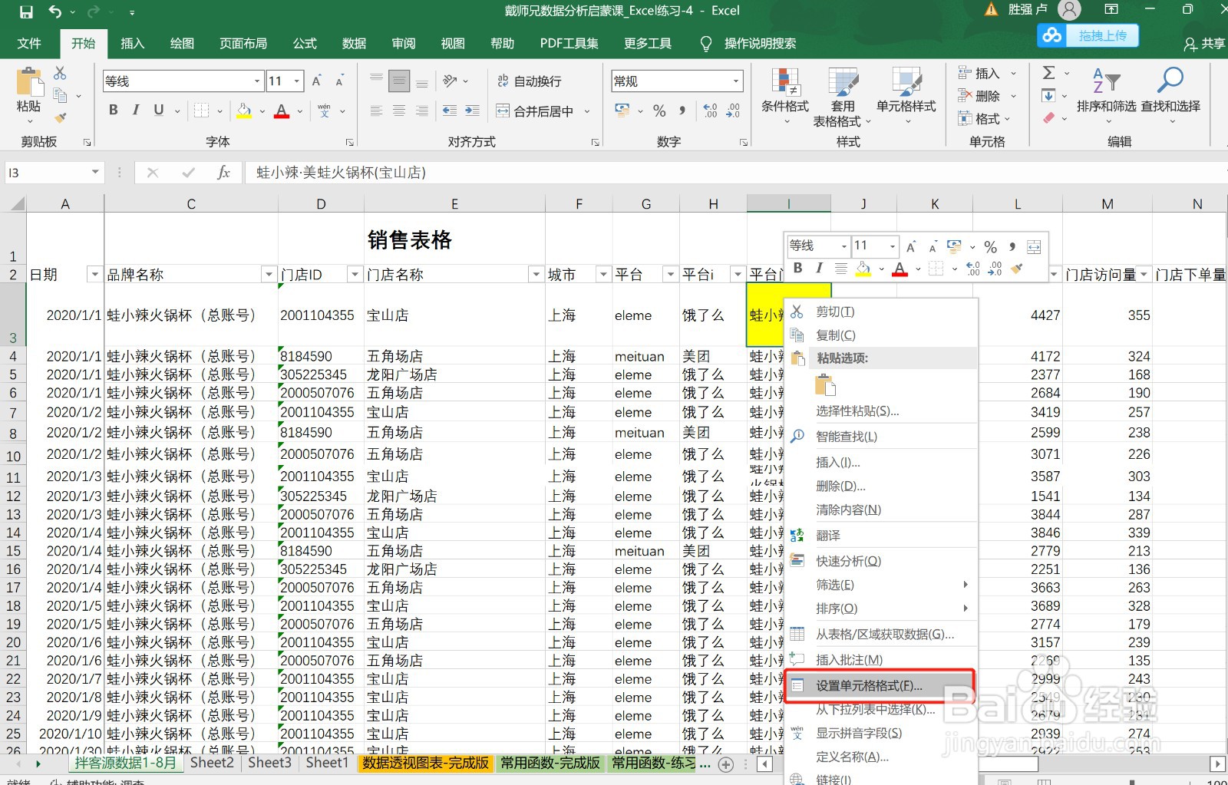Open Conditional Formatting (条件格式)

coord(785,97)
